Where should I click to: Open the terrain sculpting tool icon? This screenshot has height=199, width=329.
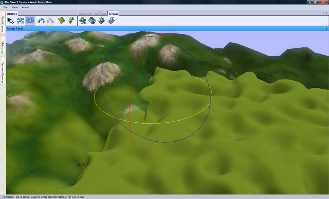92,21
